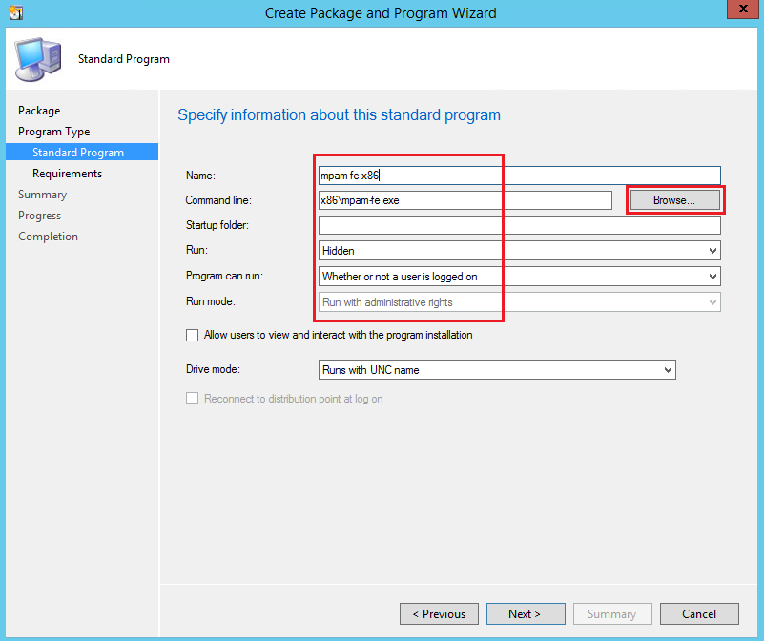Open the Drive mode dropdown

click(x=496, y=370)
